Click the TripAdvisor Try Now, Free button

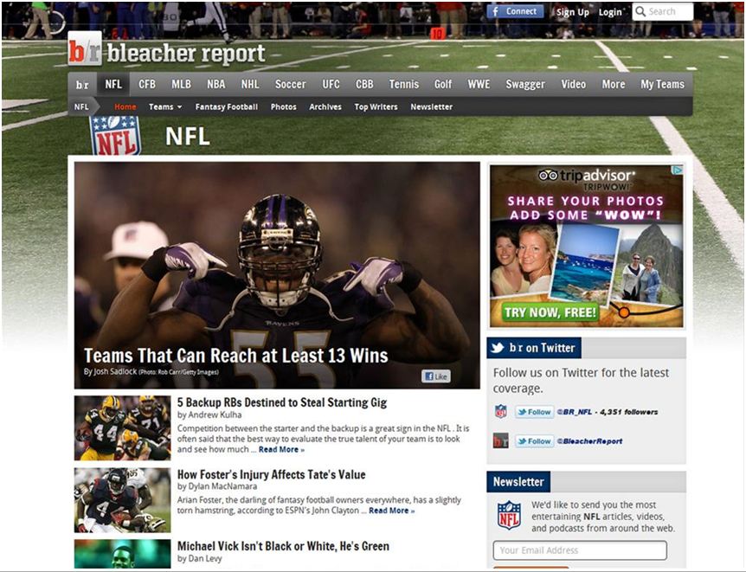point(550,312)
